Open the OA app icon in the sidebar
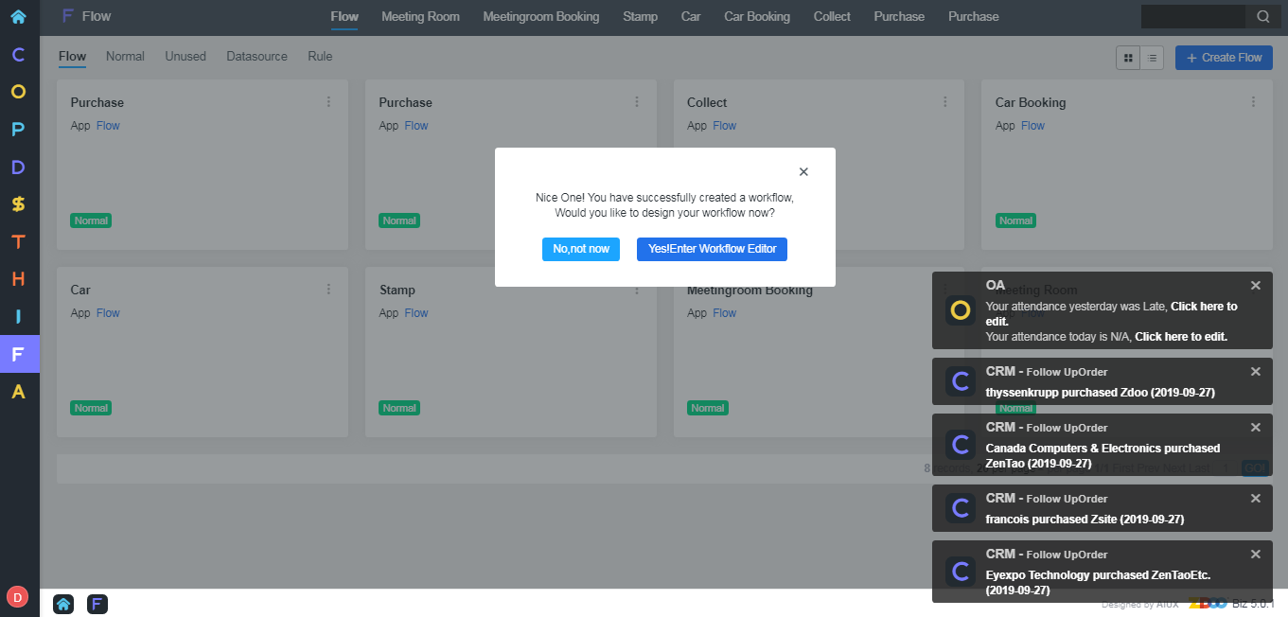The height and width of the screenshot is (617, 1288). [x=18, y=92]
